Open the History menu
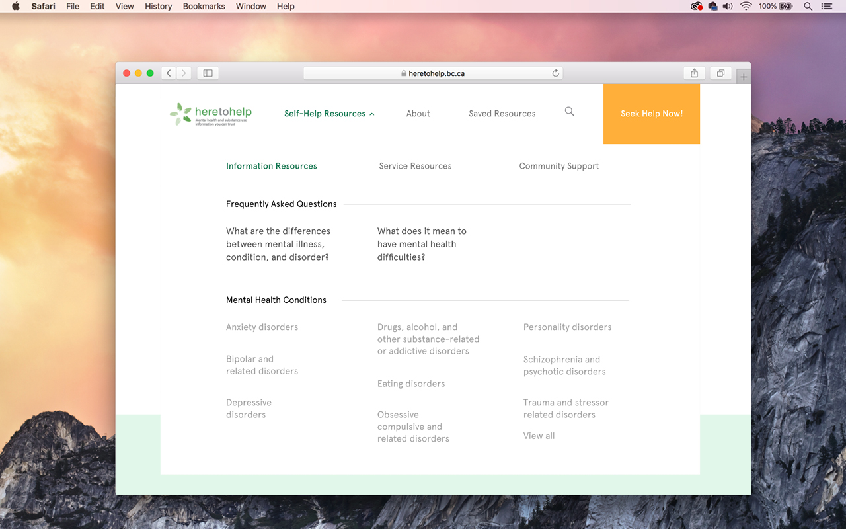The image size is (846, 529). (158, 6)
